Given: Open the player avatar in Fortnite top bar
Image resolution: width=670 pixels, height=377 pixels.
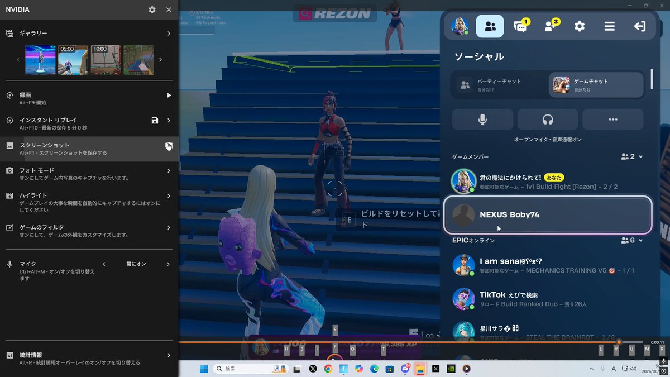Looking at the screenshot, I should point(460,26).
